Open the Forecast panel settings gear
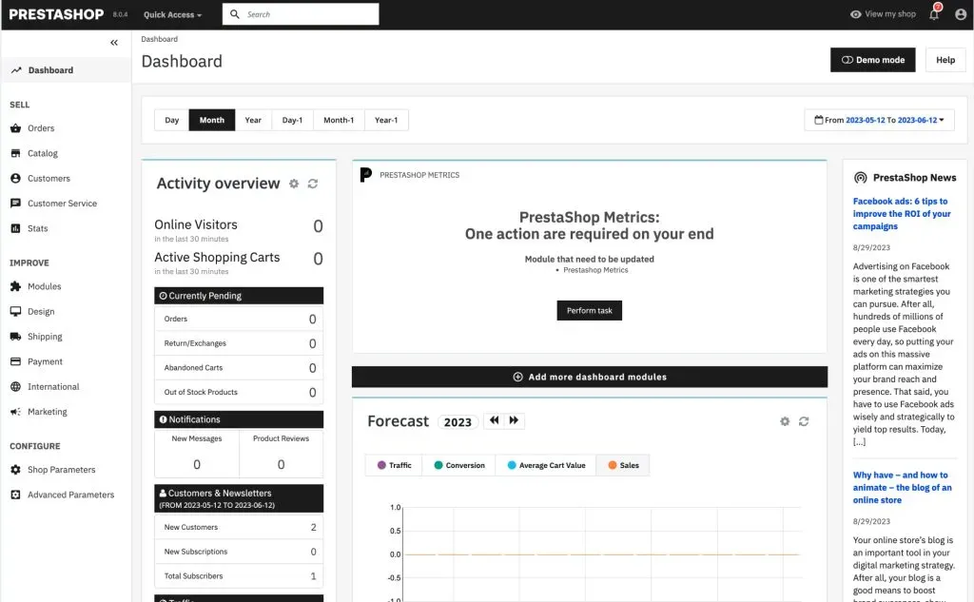 (x=785, y=421)
